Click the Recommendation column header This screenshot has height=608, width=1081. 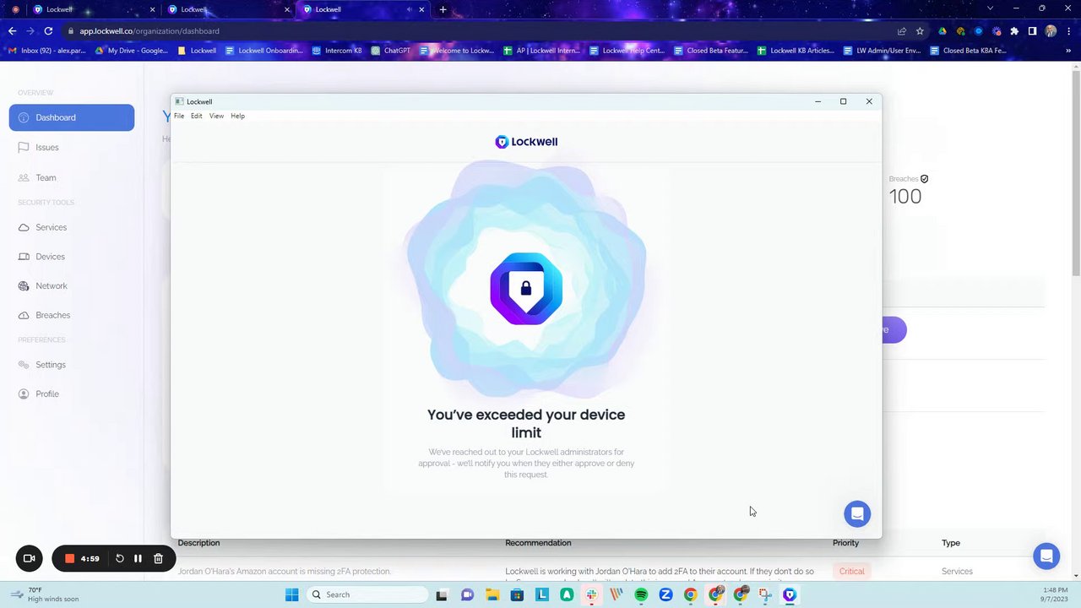click(x=538, y=543)
